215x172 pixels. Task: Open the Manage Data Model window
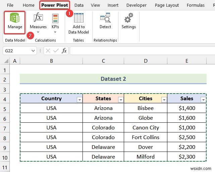[15, 22]
